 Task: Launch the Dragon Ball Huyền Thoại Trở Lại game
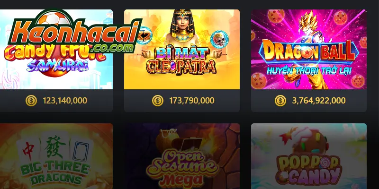point(309,50)
